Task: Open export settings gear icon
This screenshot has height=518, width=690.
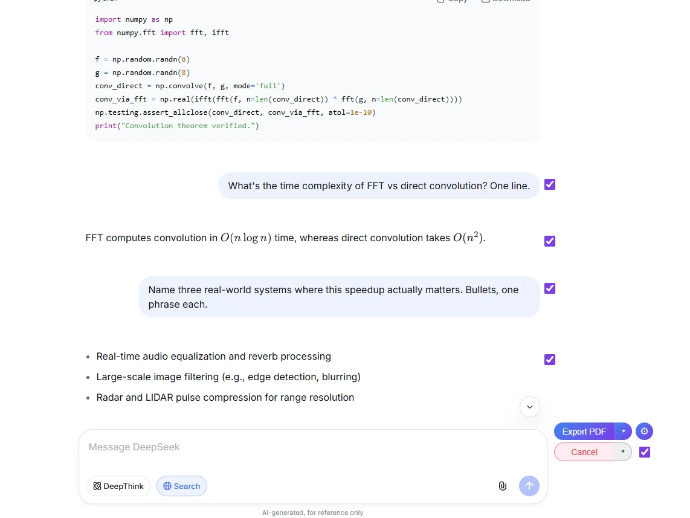Action: pos(644,432)
